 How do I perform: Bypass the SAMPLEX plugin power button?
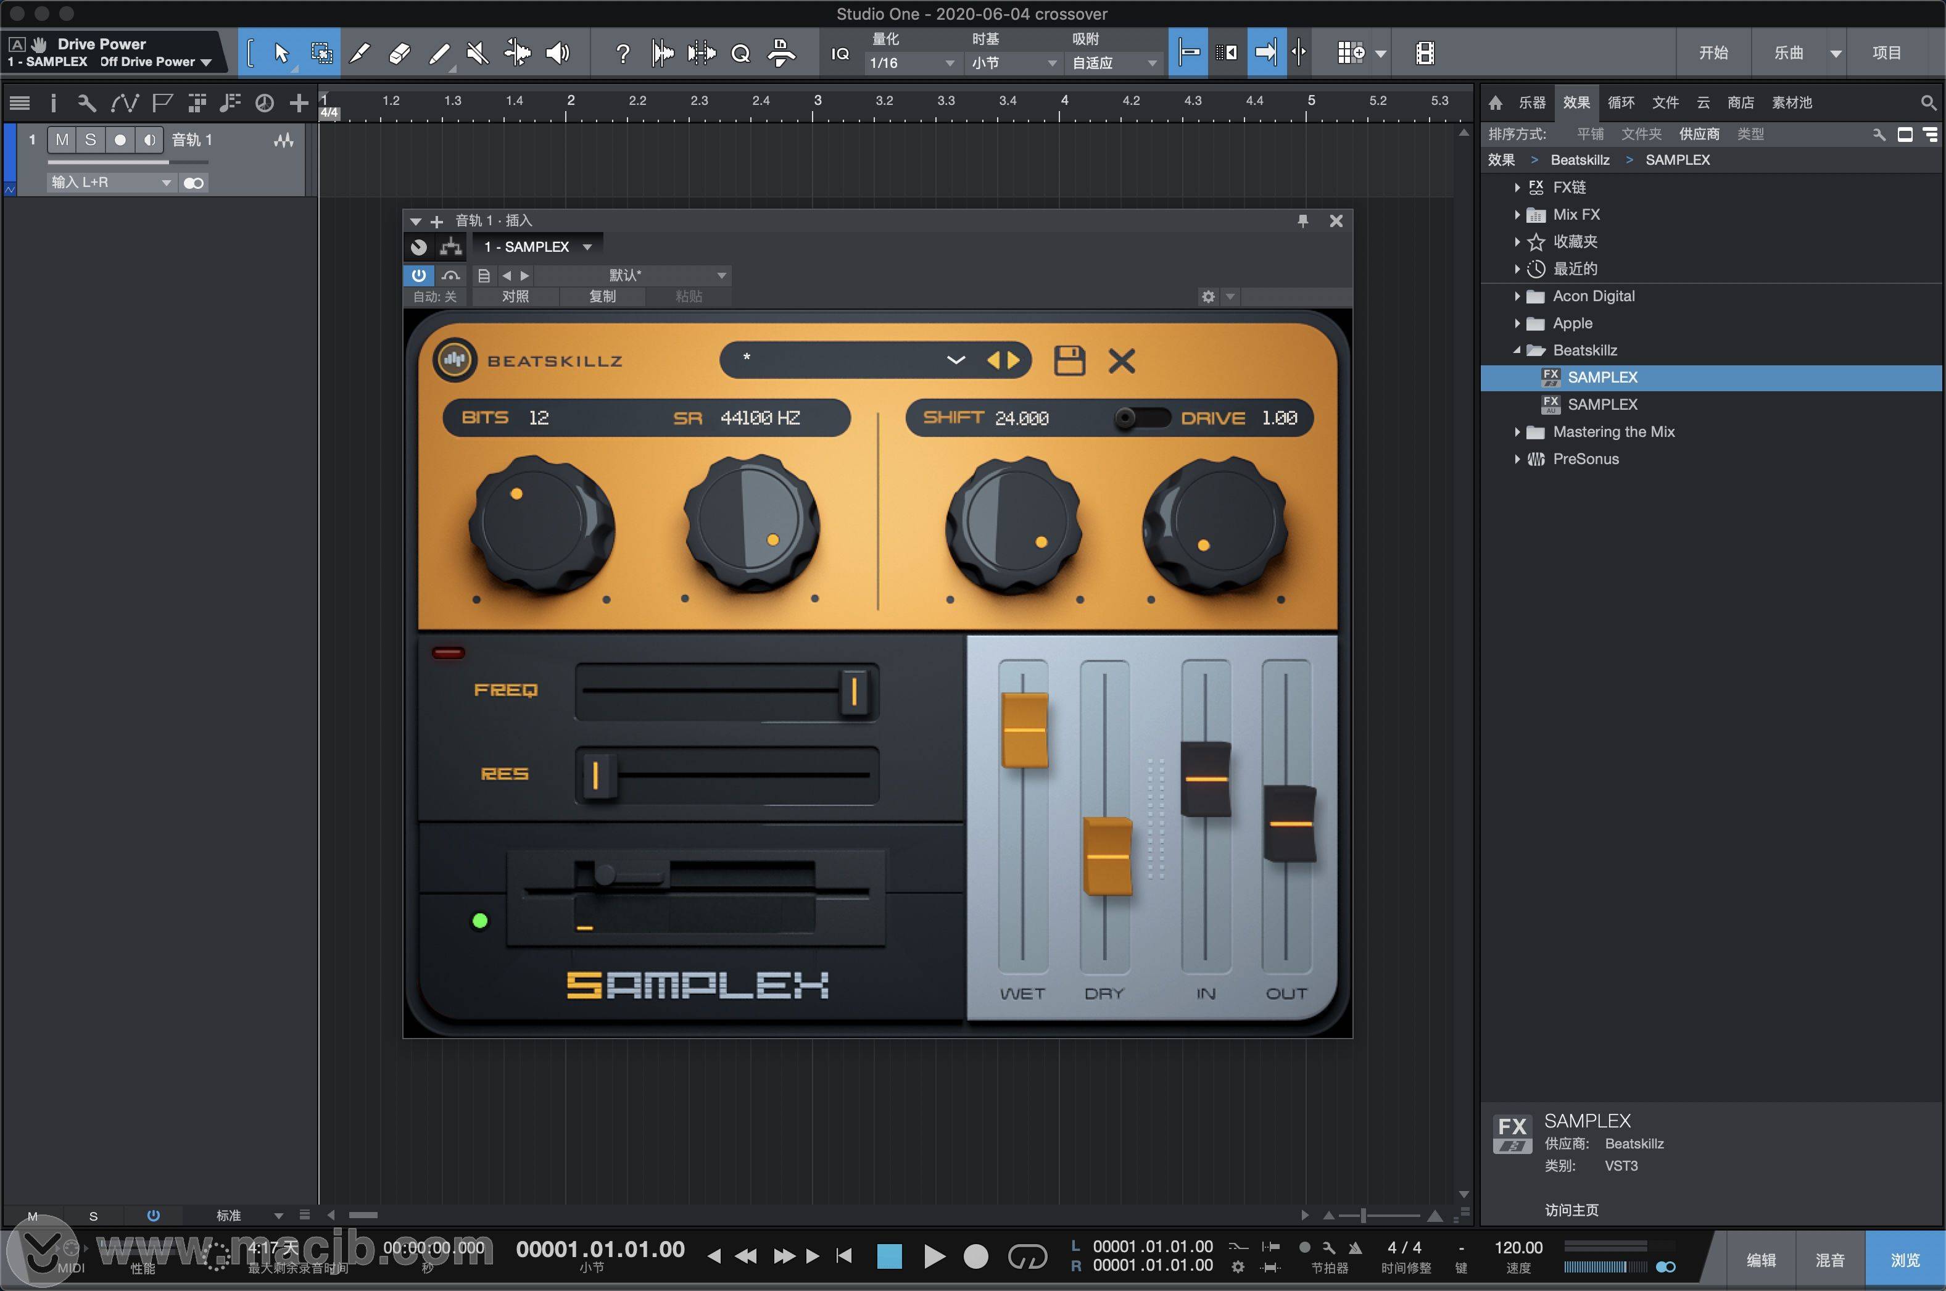(418, 275)
